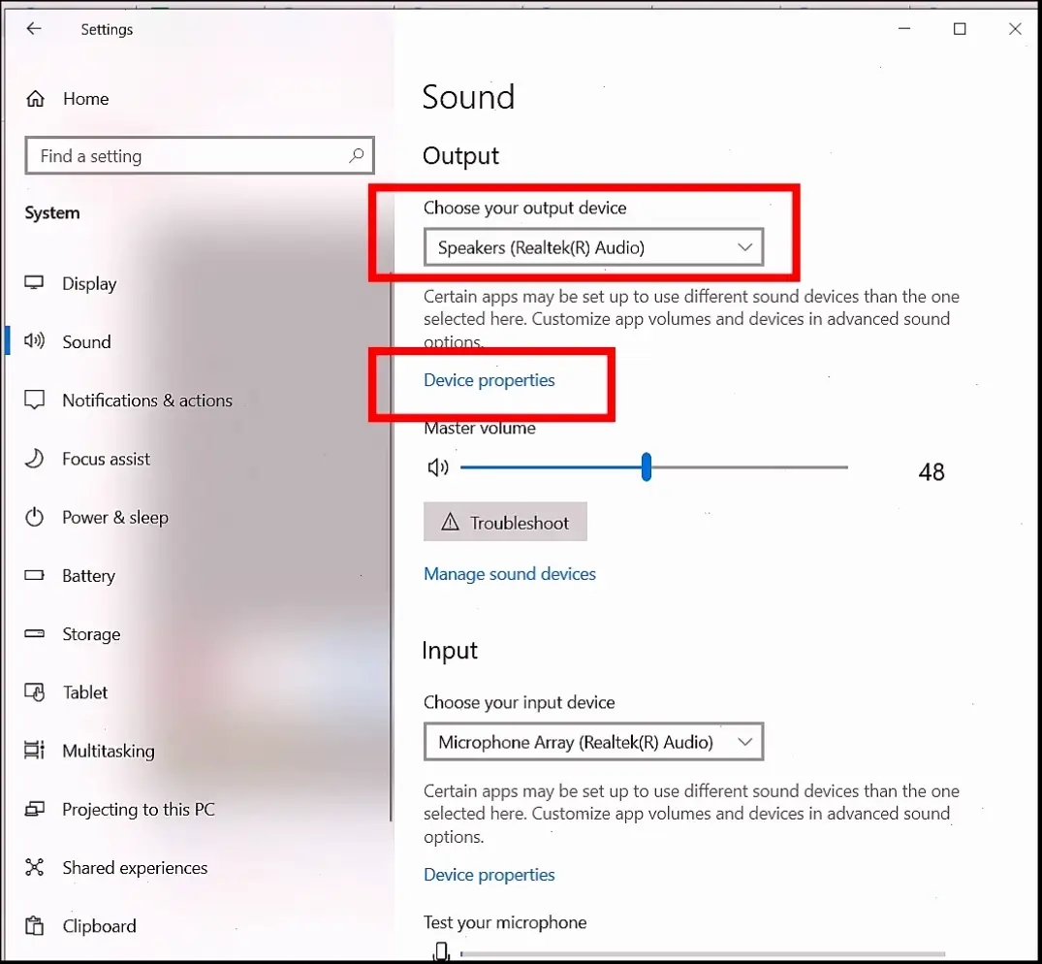Viewport: 1042px width, 964px height.
Task: Click the Focus assist moon icon
Action: [x=35, y=459]
